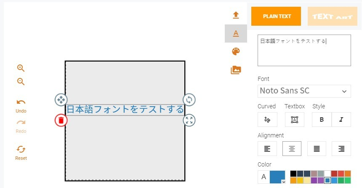Click the zoom in magnifier icon
362x188 pixels.
pos(21,68)
